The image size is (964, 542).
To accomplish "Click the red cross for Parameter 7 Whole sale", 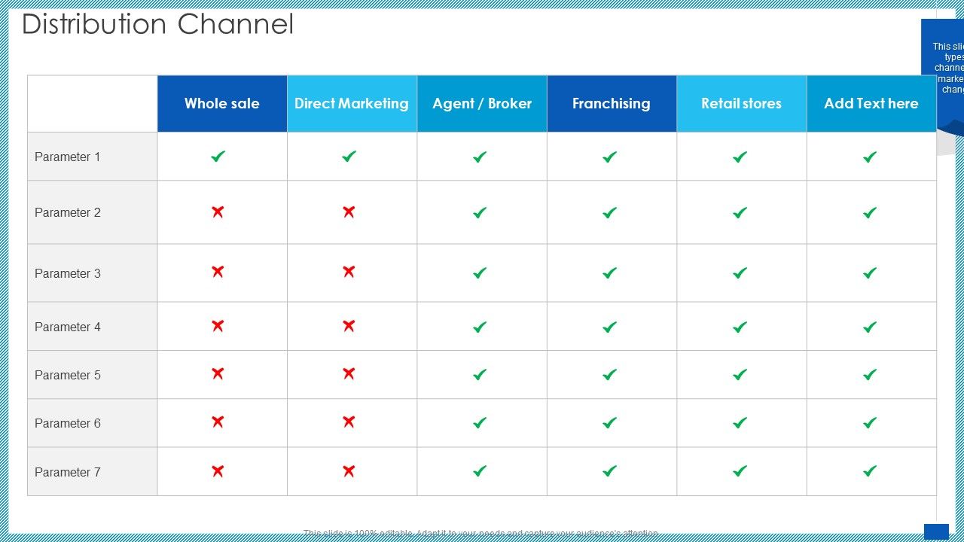I will pos(218,471).
